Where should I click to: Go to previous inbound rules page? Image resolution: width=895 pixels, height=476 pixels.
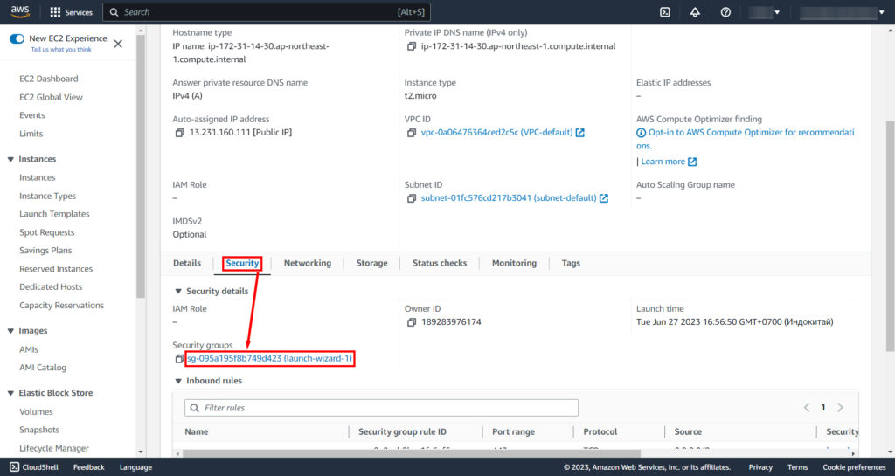point(807,407)
